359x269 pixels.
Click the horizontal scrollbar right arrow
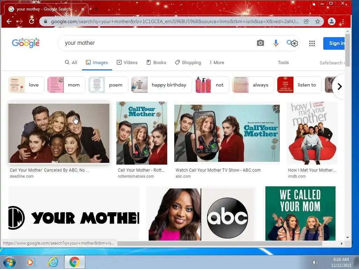(341, 244)
